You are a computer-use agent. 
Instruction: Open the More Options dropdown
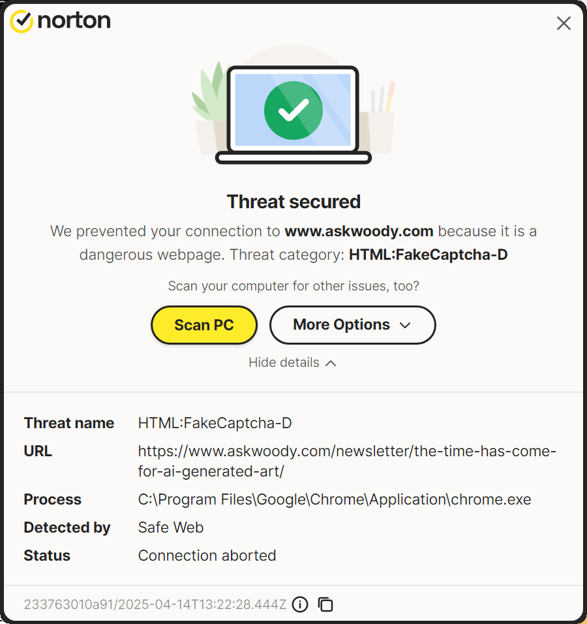(x=352, y=325)
